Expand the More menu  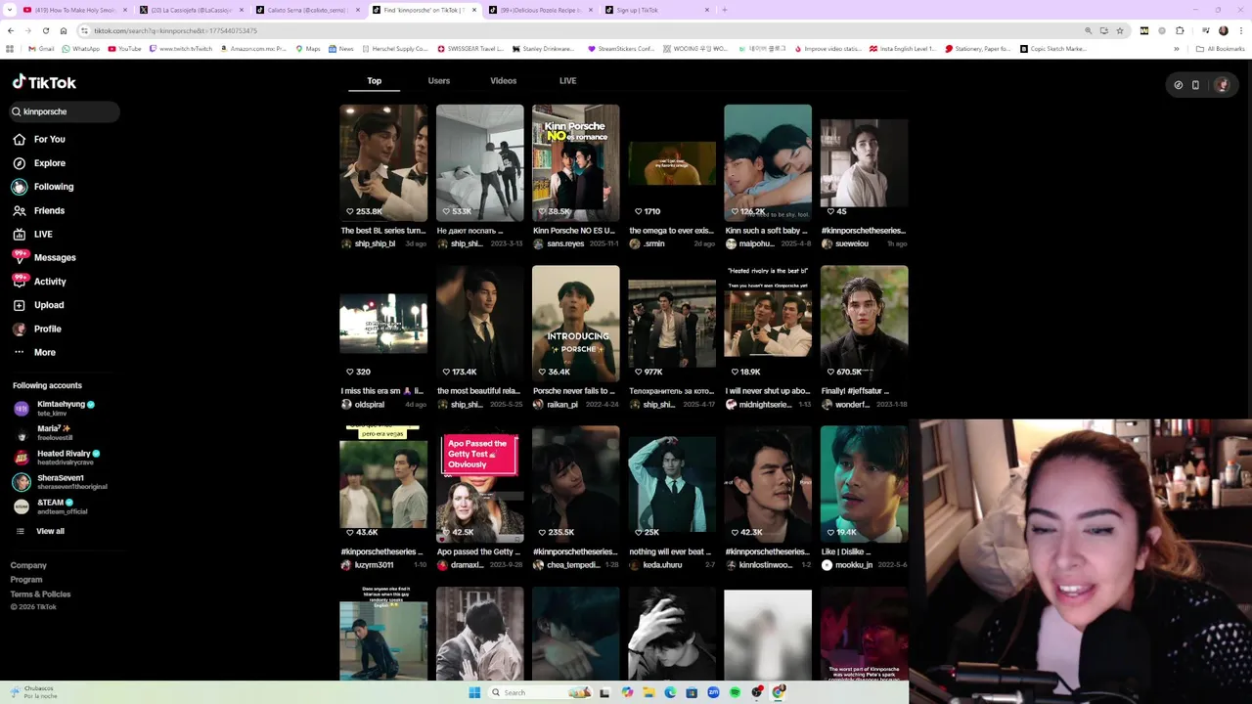[34, 352]
